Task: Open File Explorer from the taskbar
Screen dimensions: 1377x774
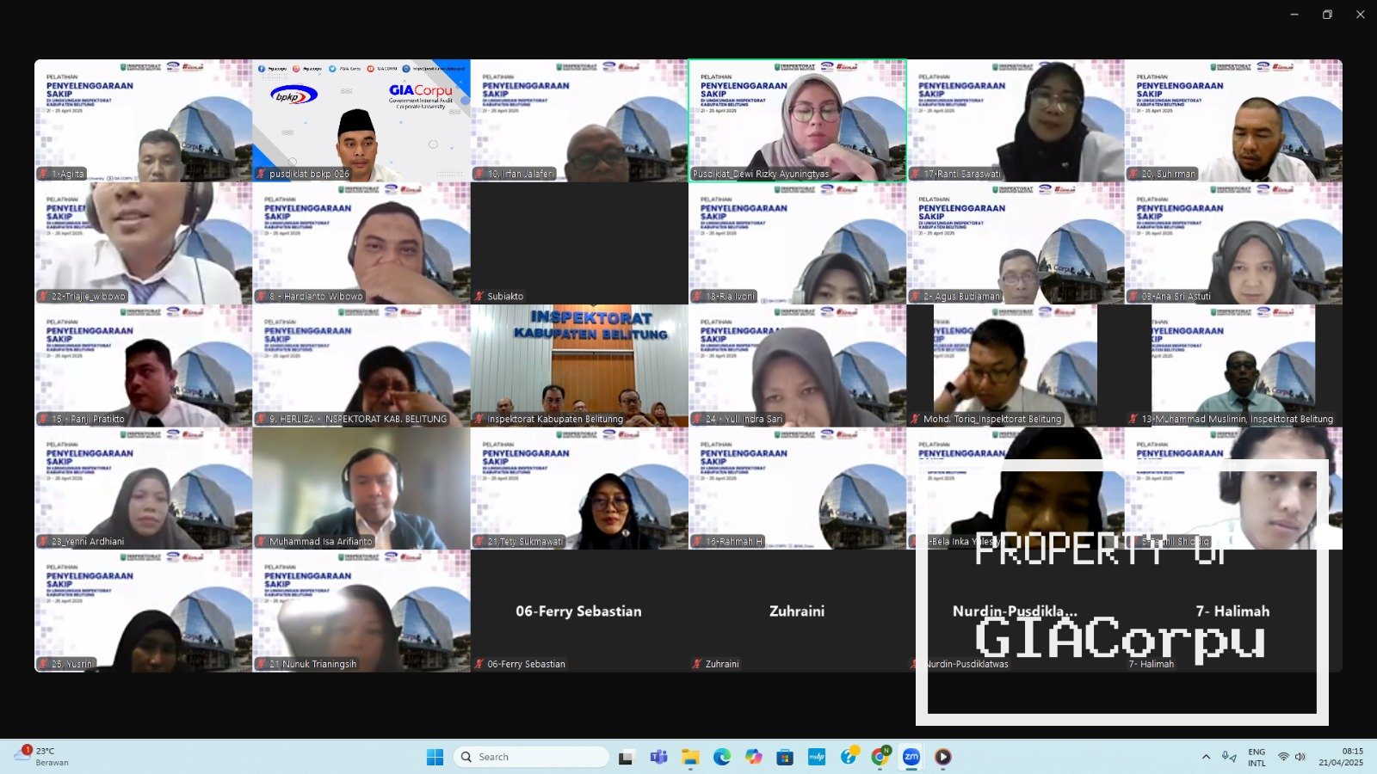Action: [690, 757]
